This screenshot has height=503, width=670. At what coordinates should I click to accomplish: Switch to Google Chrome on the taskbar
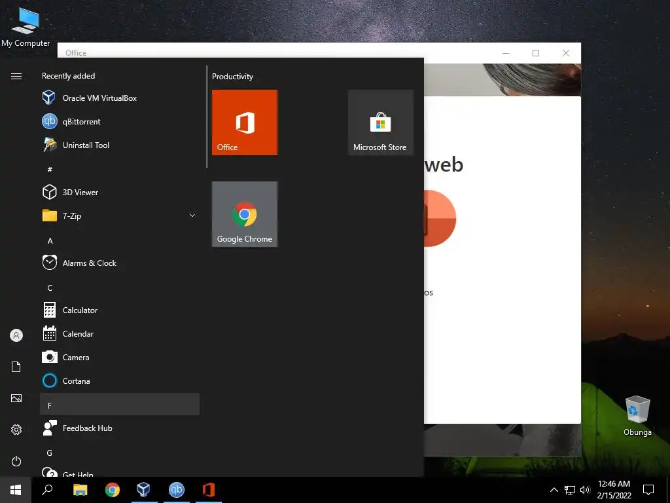coord(113,490)
